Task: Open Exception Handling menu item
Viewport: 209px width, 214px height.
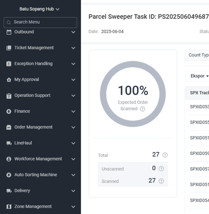Action: (x=41, y=64)
